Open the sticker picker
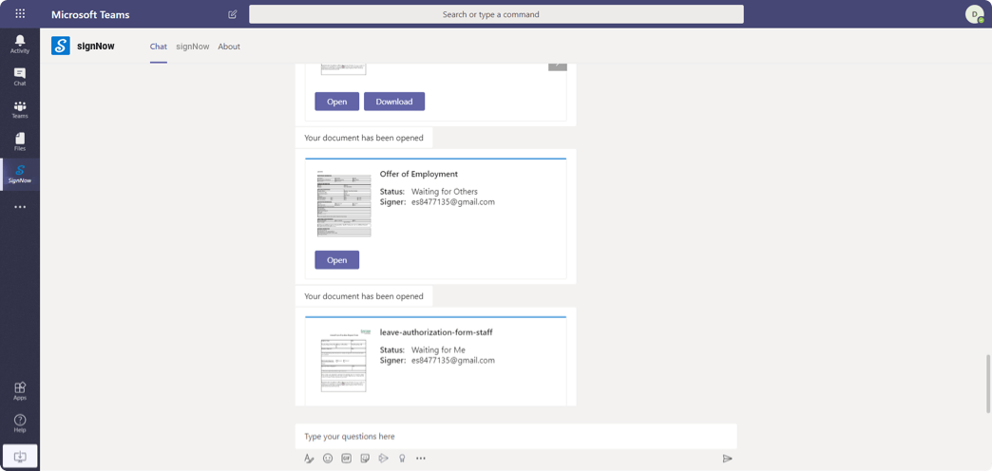Image resolution: width=992 pixels, height=471 pixels. pyautogui.click(x=365, y=459)
